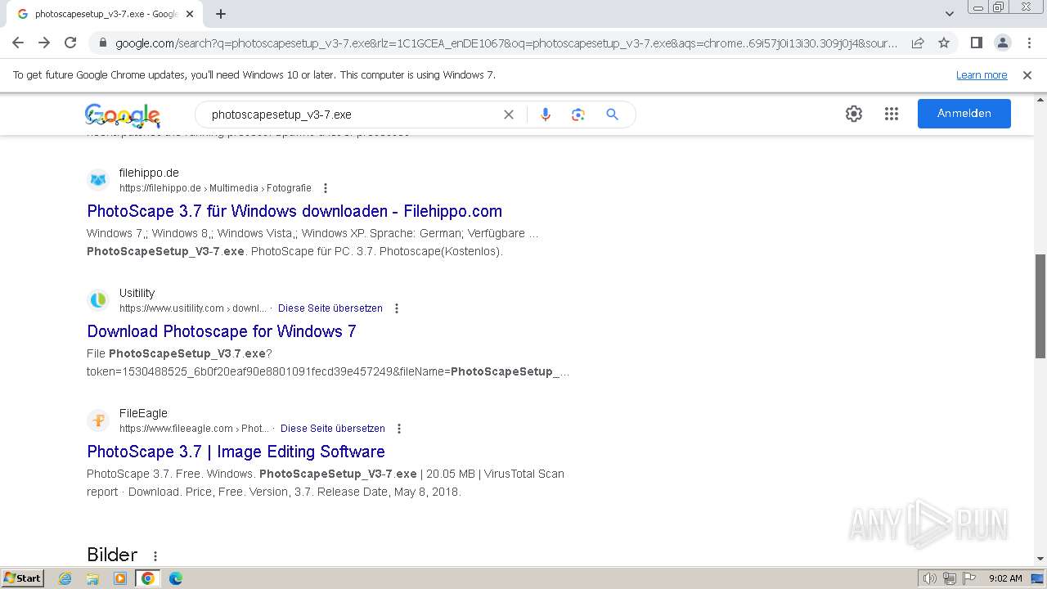Open options next to Bilder heading

coord(155,556)
